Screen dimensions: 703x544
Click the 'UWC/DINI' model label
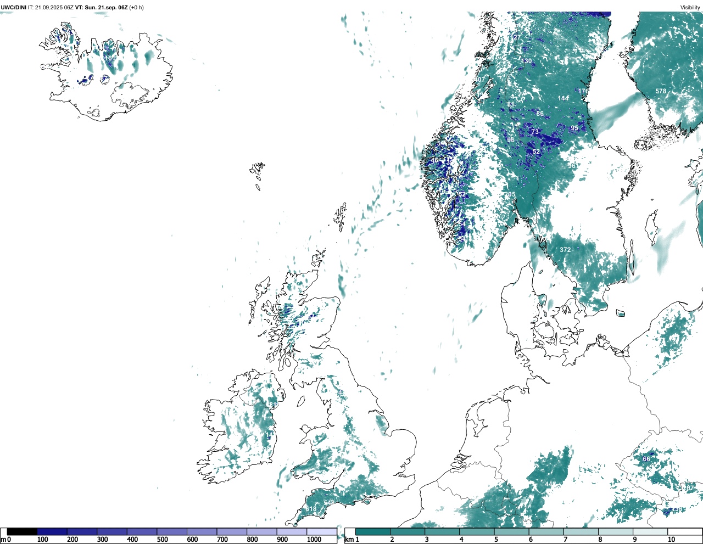pos(14,8)
